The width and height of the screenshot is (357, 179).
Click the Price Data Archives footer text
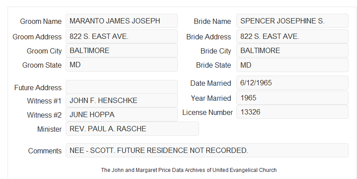point(189,170)
